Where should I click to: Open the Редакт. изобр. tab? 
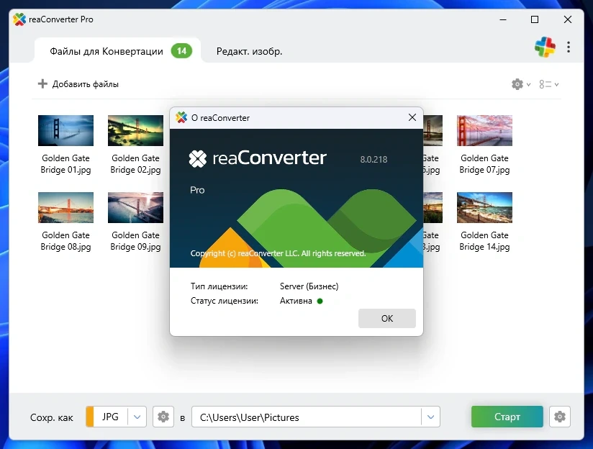tap(249, 51)
